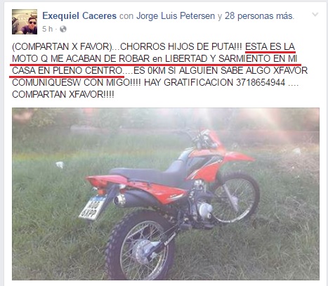Open the post via the 5 h timestamp
The image size is (328, 286).
coord(47,29)
